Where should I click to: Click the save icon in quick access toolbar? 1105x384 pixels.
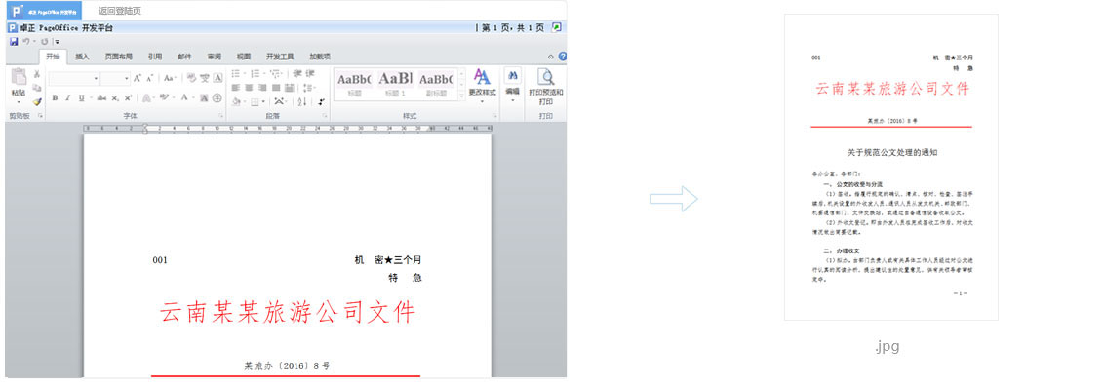(14, 42)
